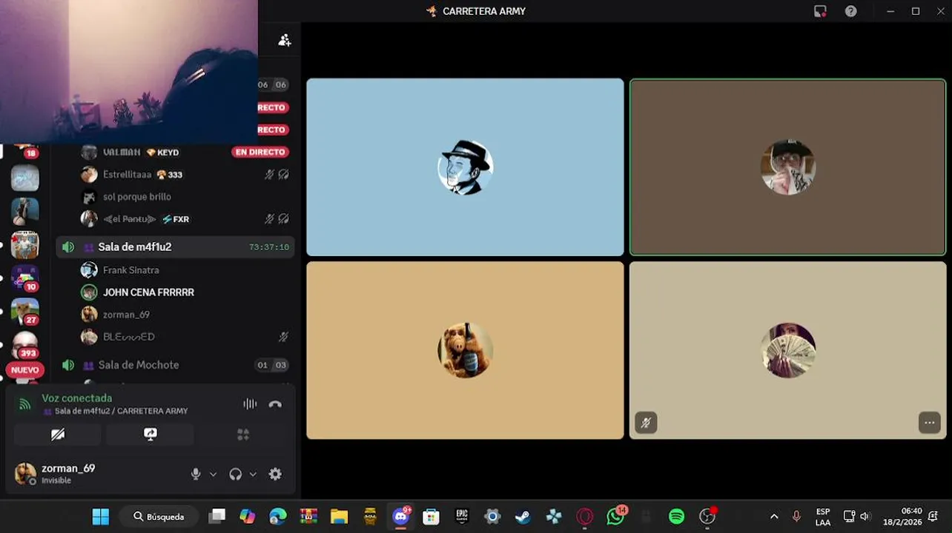Screen dimensions: 952x533
Task: Open WhatsApp on taskbar
Action: coord(615,517)
